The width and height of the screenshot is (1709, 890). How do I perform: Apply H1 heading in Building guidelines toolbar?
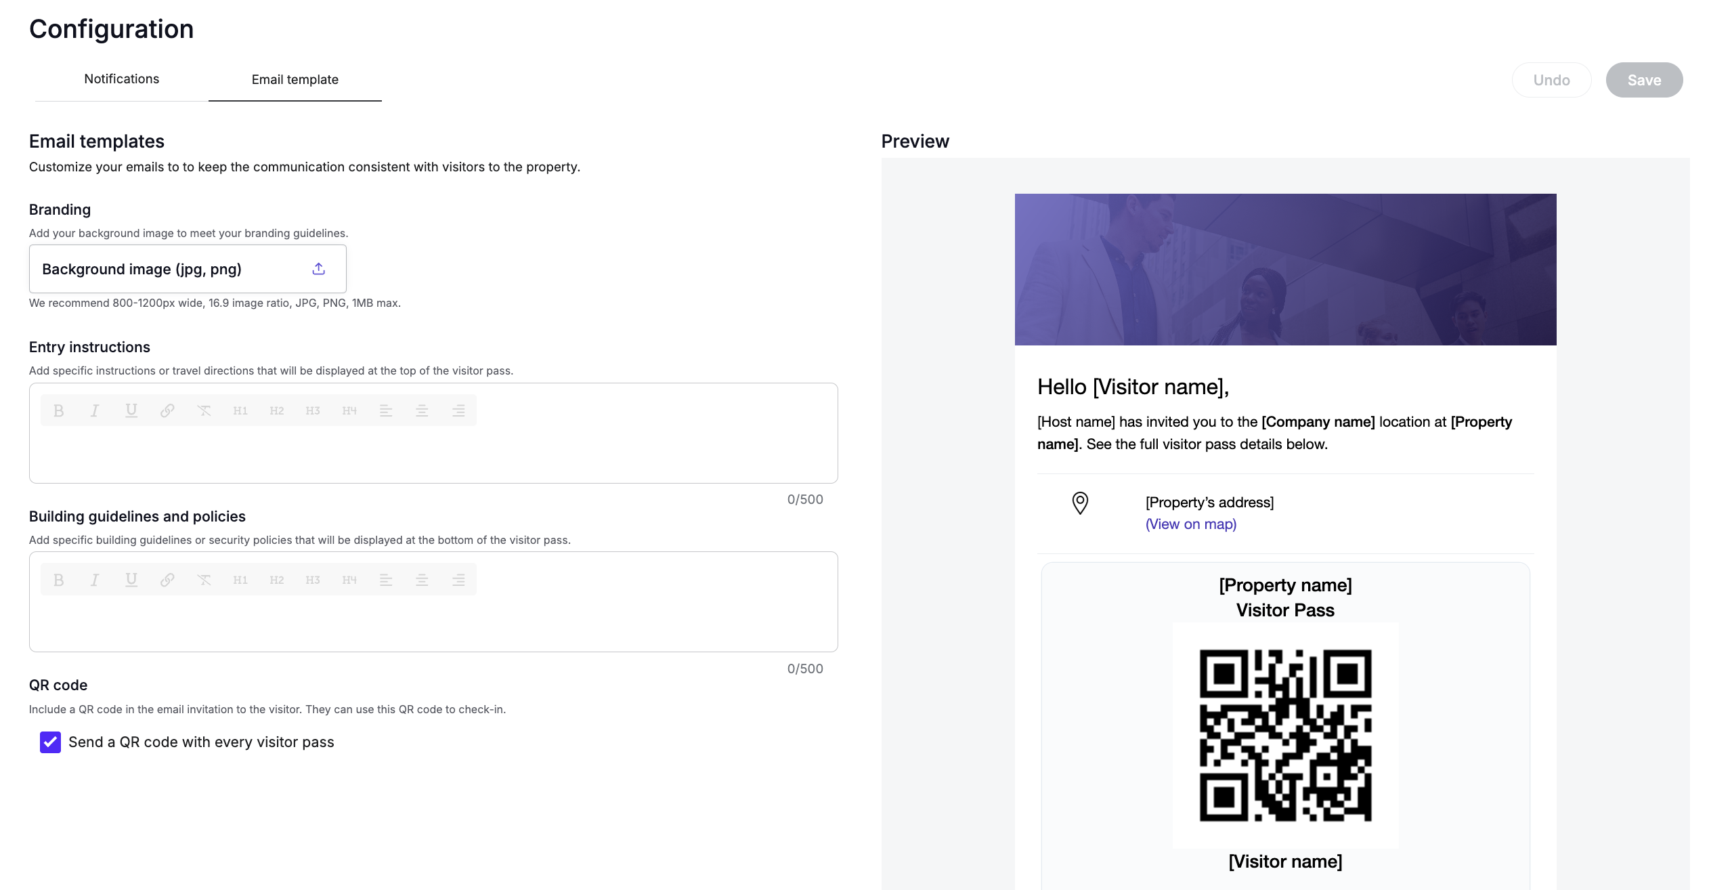[240, 580]
